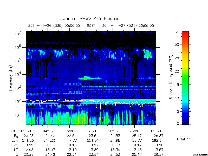Click the Lon value '211.20'
The height and width of the screenshot is (156, 208).
(28, 140)
